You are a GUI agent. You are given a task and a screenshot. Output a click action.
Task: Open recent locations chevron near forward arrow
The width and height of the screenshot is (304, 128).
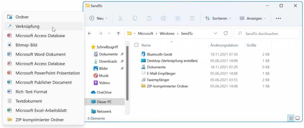point(109,33)
